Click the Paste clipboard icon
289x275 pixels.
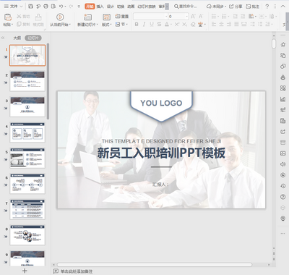click(x=8, y=17)
